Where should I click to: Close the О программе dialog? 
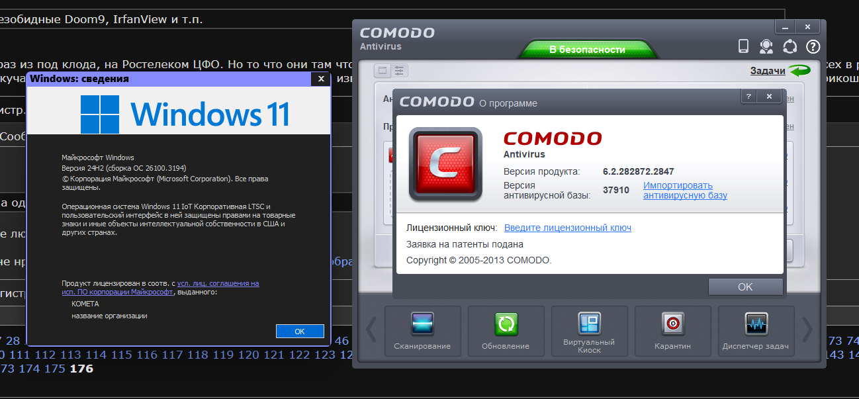point(769,97)
